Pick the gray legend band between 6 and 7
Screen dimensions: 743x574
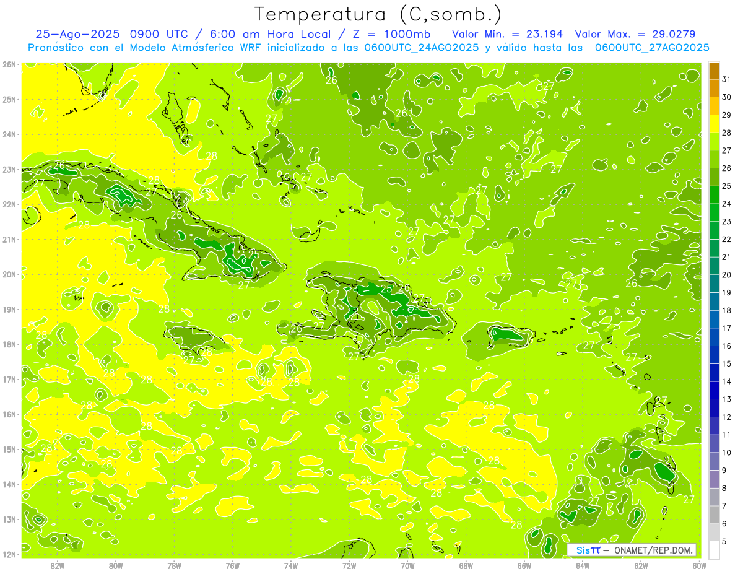(714, 515)
